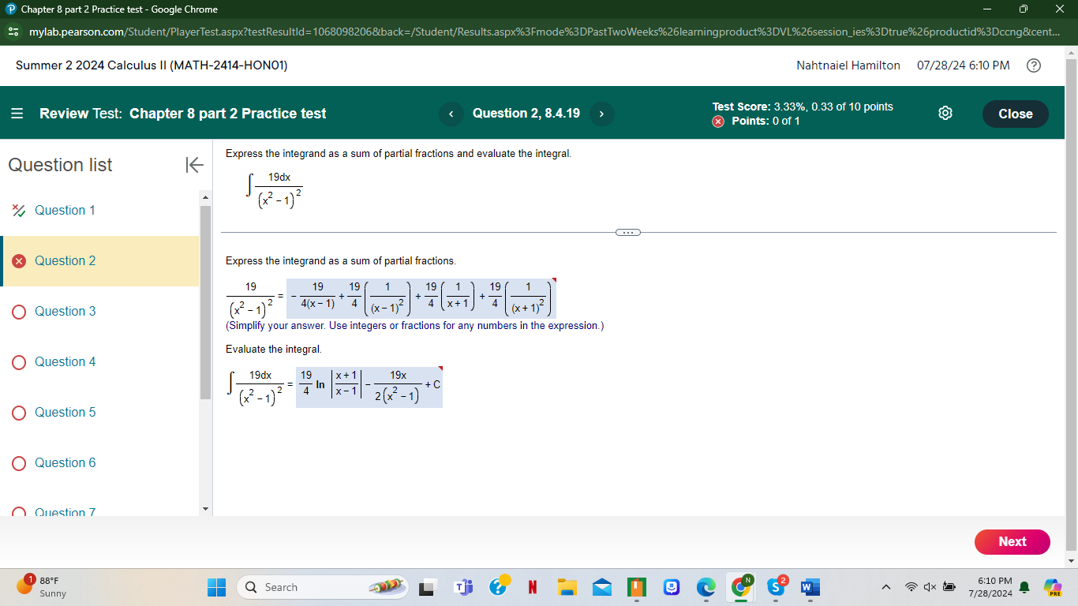This screenshot has width=1078, height=606.
Task: Click the question list scrollbar thumb
Action: coord(206,303)
